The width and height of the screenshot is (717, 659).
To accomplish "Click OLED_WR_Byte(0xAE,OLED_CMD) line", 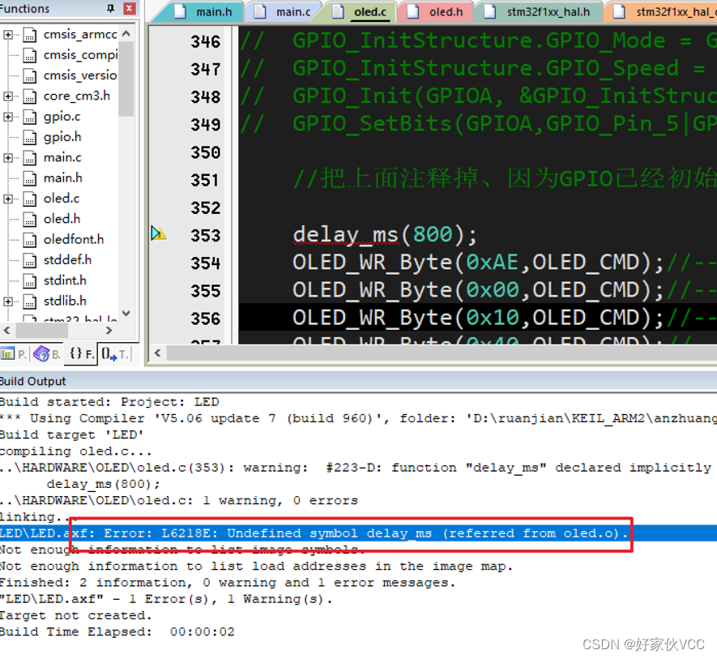I will [478, 263].
